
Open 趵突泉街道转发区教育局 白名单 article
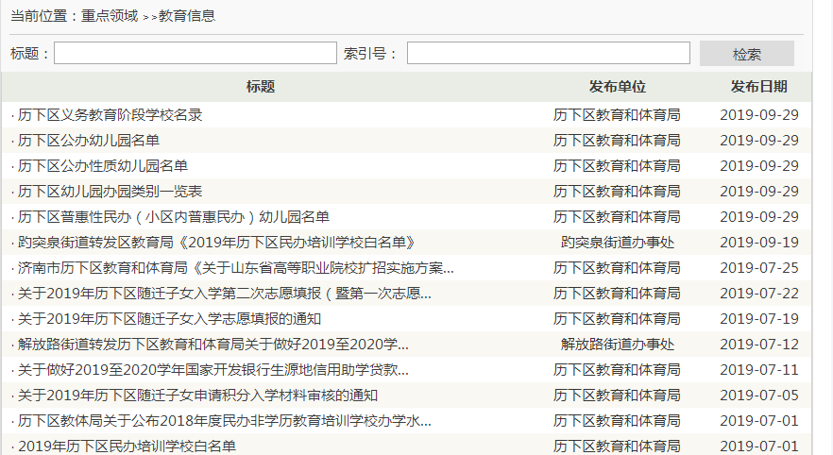pyautogui.click(x=217, y=242)
